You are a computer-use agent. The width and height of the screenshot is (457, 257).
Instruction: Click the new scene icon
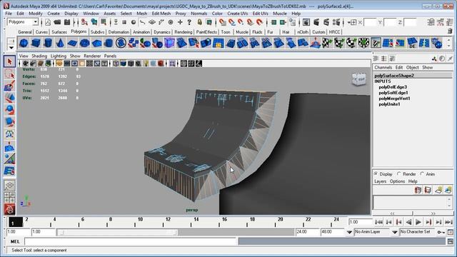point(48,22)
